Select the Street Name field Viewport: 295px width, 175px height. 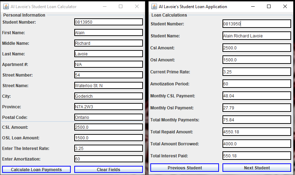(109, 85)
